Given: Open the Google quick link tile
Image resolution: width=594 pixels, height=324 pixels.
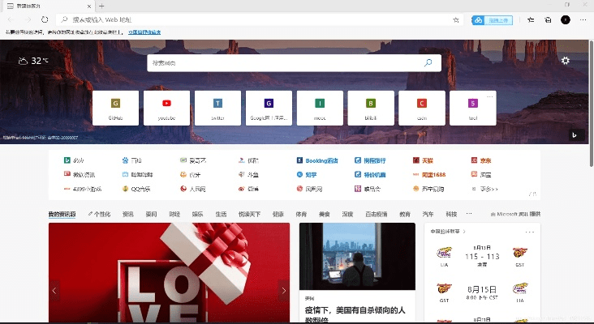Looking at the screenshot, I should click(269, 108).
